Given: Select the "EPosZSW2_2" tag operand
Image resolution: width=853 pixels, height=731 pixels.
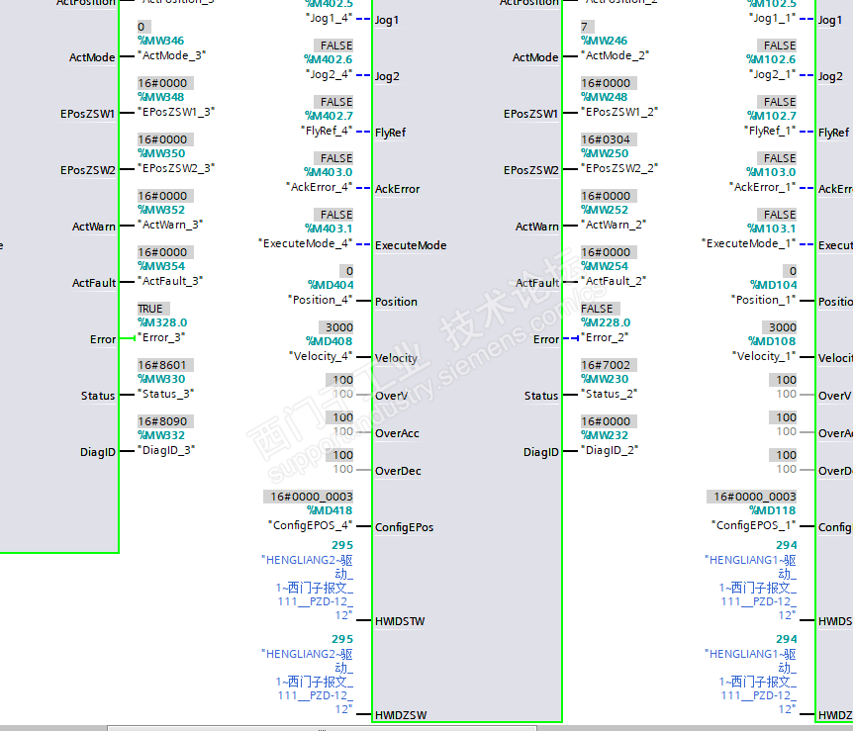Looking at the screenshot, I should [619, 168].
